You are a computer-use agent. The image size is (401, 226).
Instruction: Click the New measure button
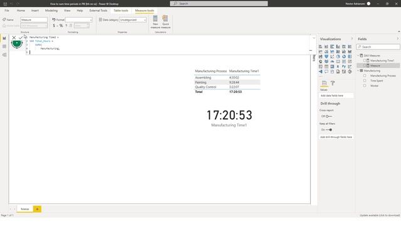click(155, 22)
